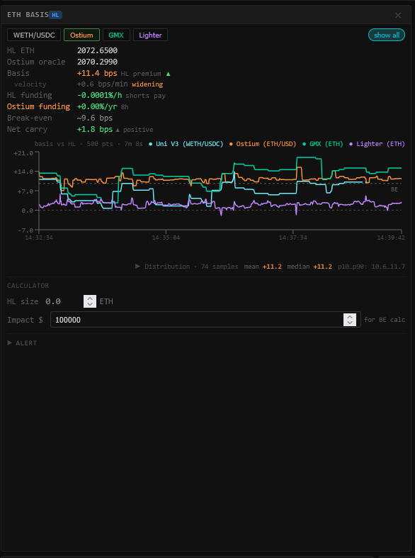The width and height of the screenshot is (415, 558).
Task: Click the HL ETH price 2072.6500
Action: pos(97,50)
